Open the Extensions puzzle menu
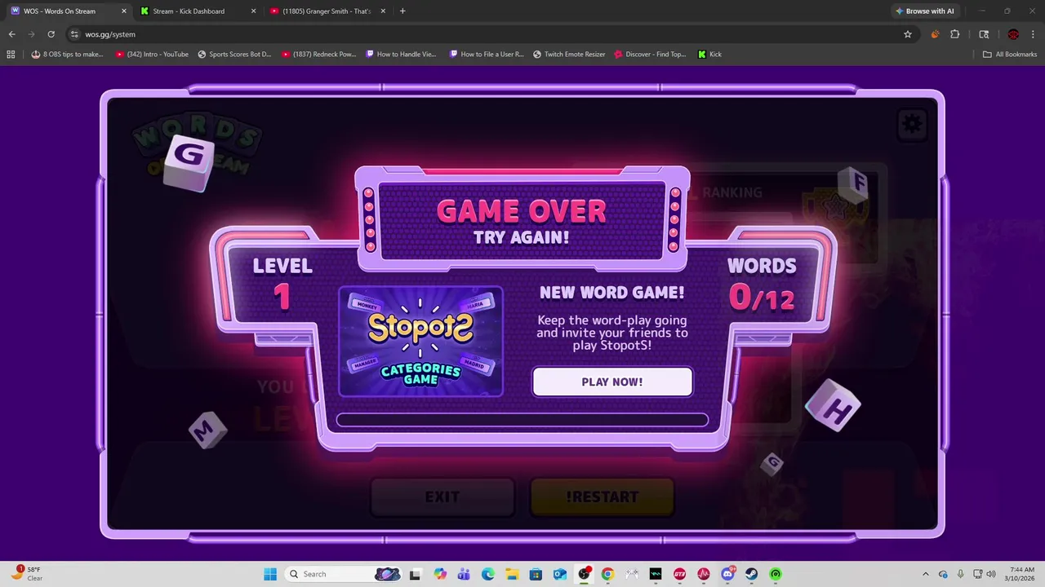1045x587 pixels. [955, 34]
